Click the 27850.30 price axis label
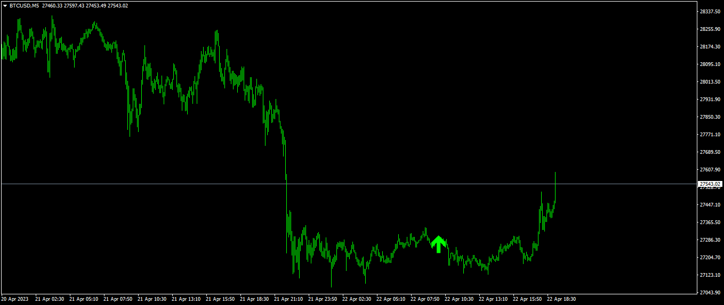Image resolution: width=724 pixels, height=305 pixels. pyautogui.click(x=710, y=117)
